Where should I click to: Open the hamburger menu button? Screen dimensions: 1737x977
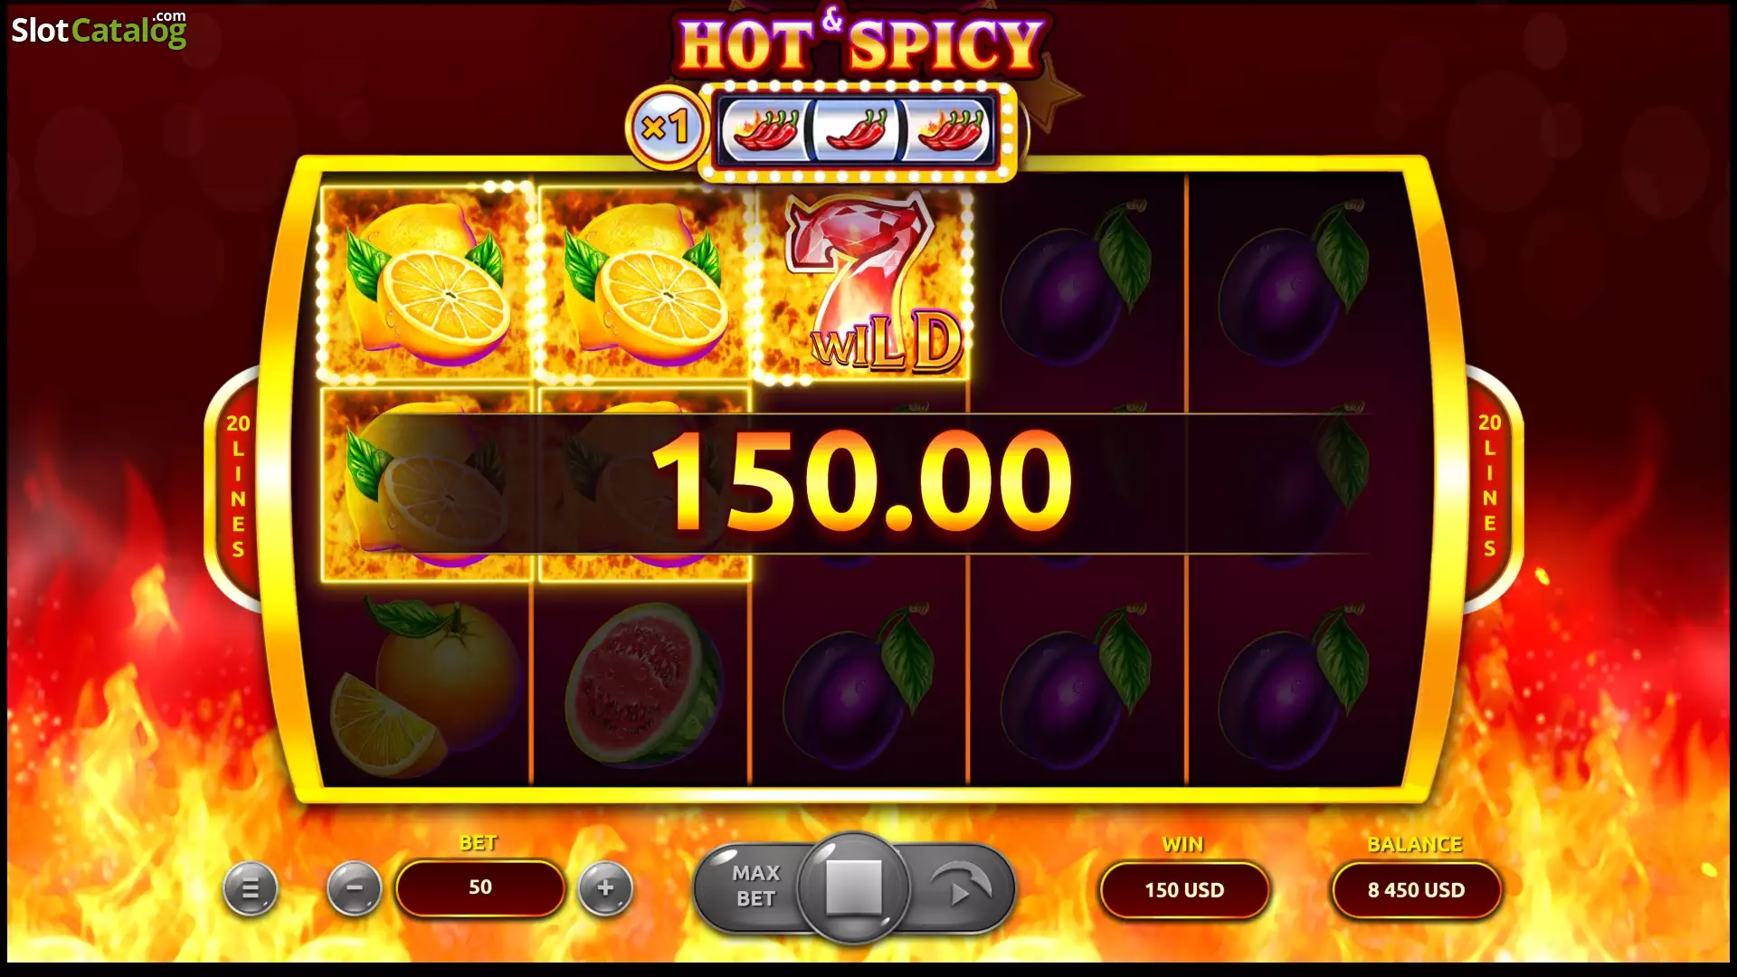click(x=250, y=889)
